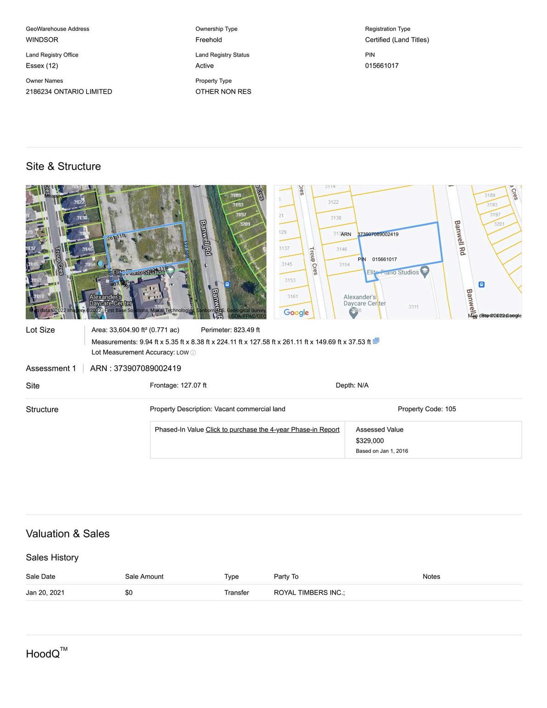
Task: Click the Perimeter 823.49 ft value
Action: tap(230, 330)
